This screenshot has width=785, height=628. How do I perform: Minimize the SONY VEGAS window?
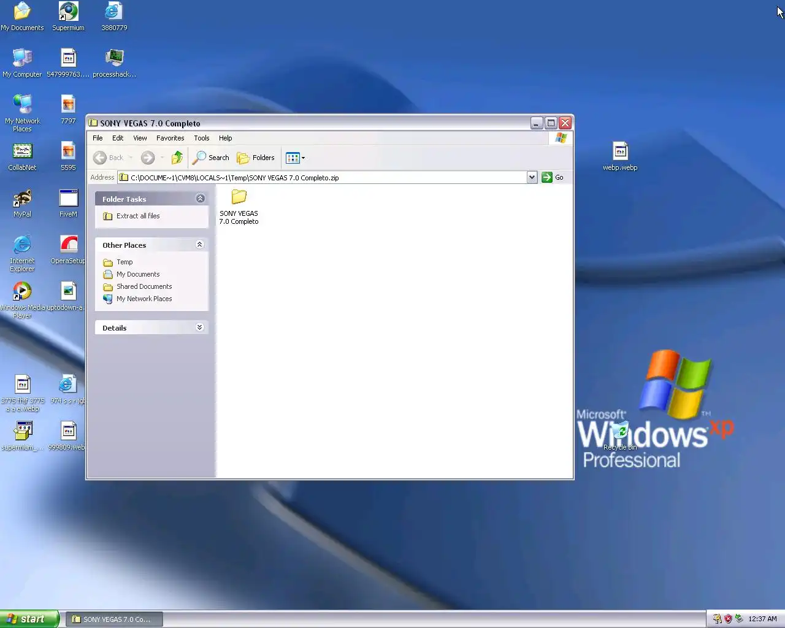pos(537,123)
